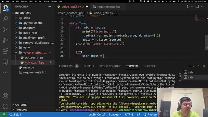Split the editor to the right
This screenshot has height=117, width=208.
(x=197, y=6)
